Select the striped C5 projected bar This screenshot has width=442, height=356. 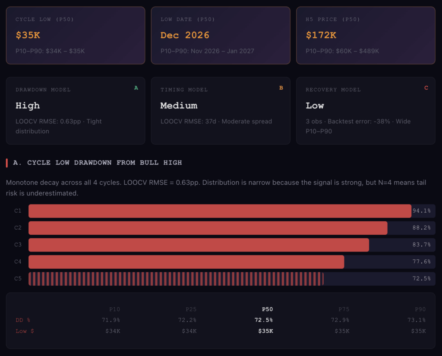tap(176, 279)
